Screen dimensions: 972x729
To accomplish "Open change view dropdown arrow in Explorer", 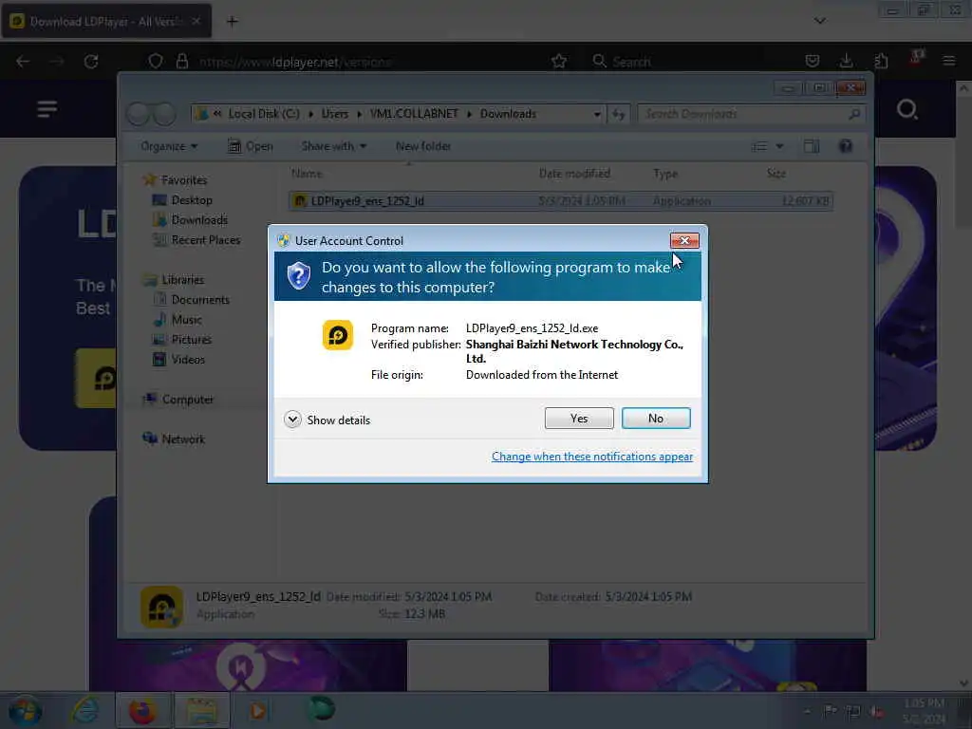I will tap(780, 146).
